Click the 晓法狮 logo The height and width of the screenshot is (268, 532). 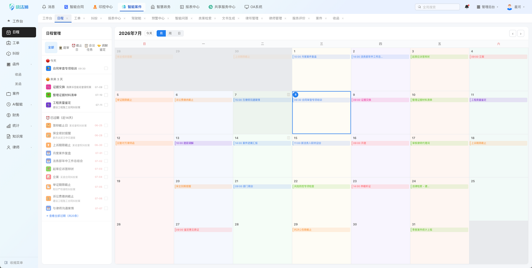click(19, 7)
